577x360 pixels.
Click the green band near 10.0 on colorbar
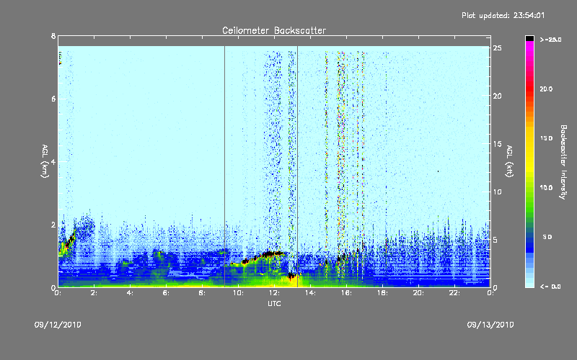tap(529, 191)
